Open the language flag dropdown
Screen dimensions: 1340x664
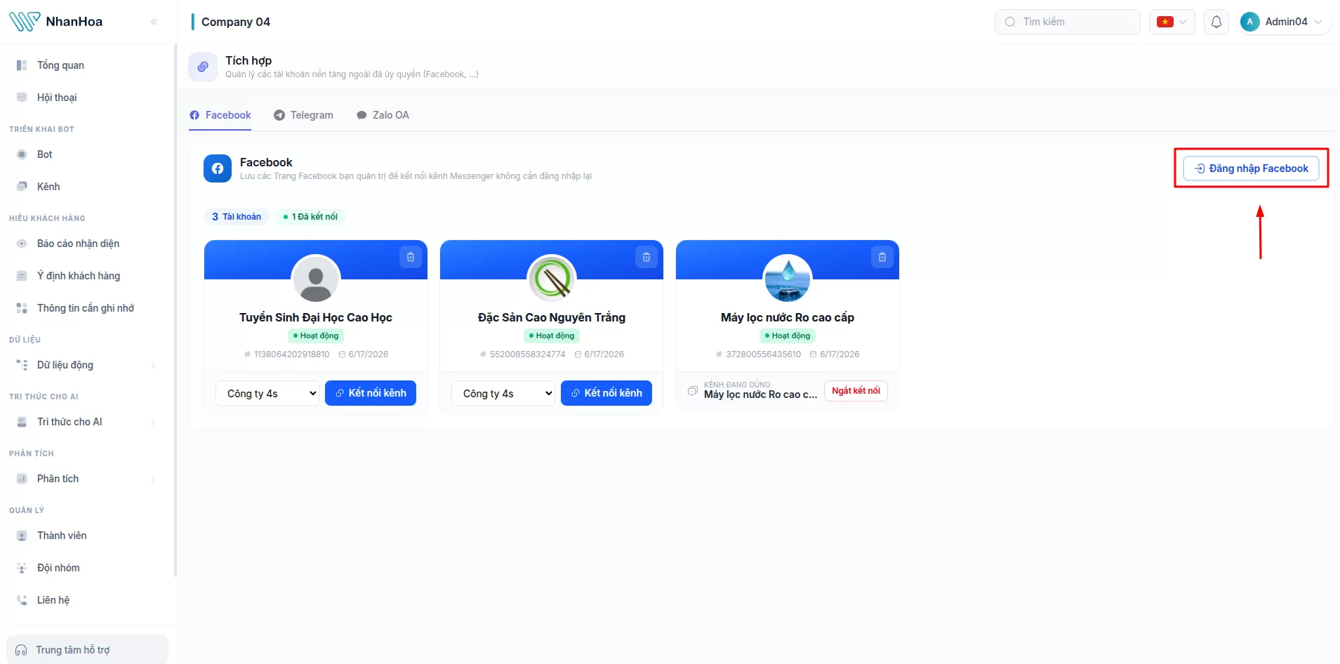pyautogui.click(x=1172, y=22)
